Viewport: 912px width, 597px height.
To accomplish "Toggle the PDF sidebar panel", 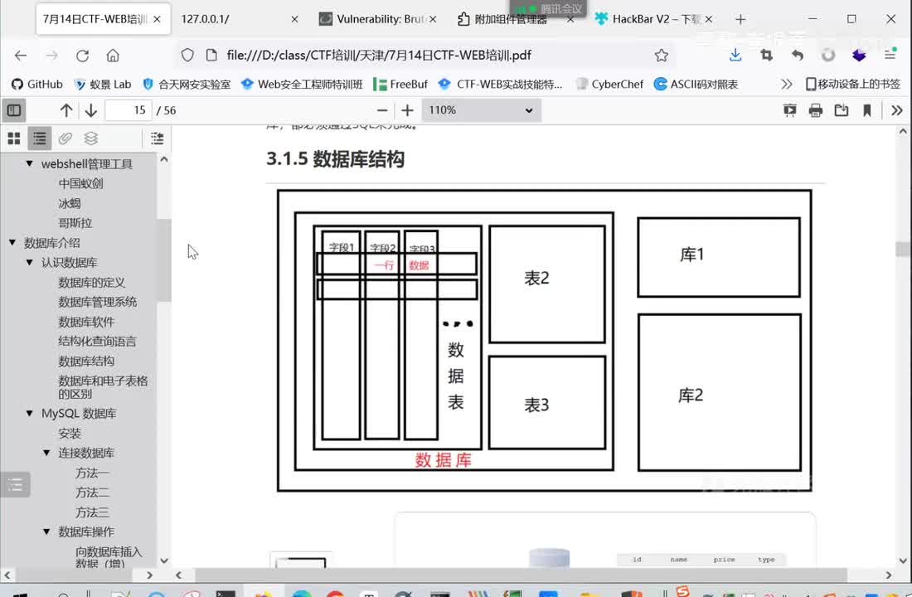I will [14, 110].
